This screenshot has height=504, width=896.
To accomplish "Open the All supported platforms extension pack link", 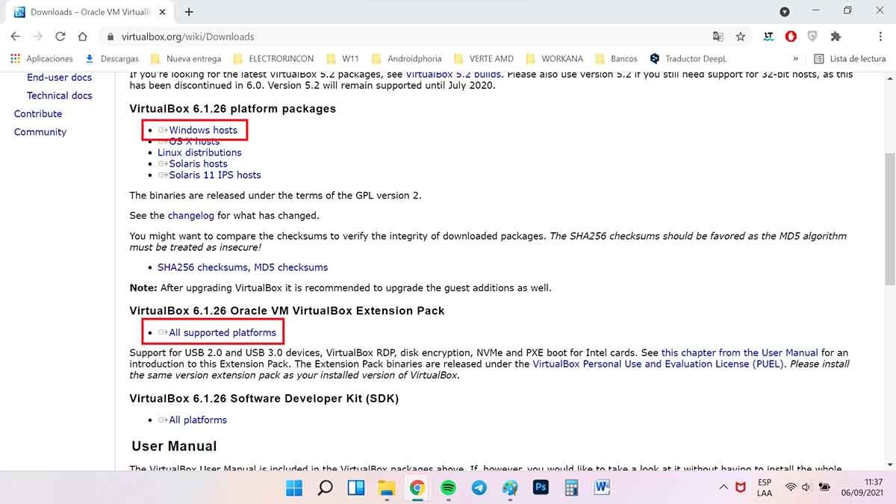I will point(222,332).
